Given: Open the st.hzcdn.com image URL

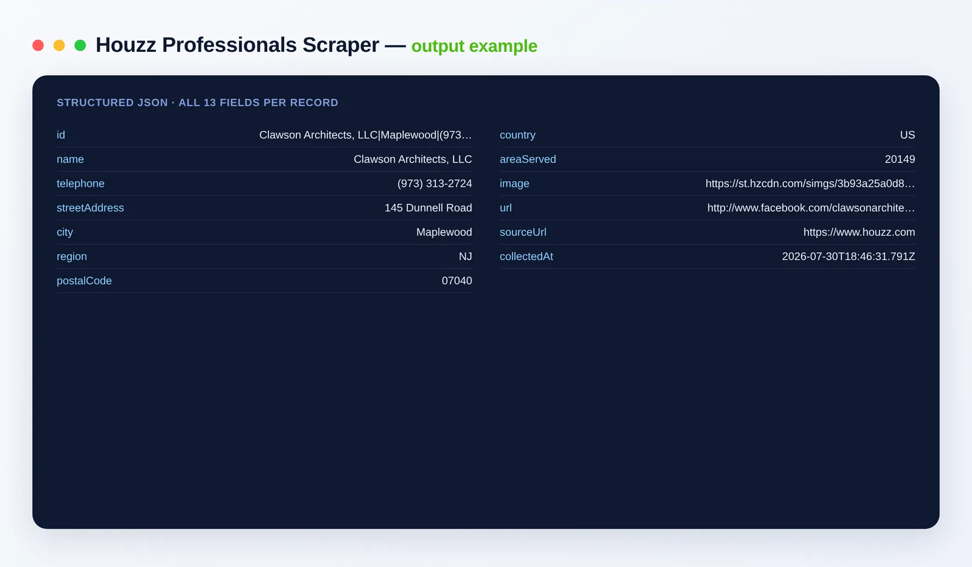Looking at the screenshot, I should click(x=810, y=184).
